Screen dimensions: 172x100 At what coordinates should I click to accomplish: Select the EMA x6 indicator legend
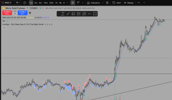14,18
